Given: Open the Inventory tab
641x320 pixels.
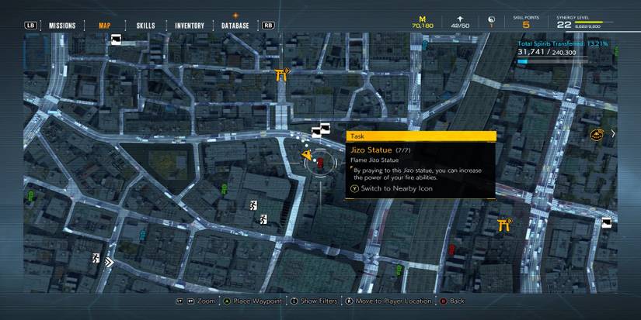Looking at the screenshot, I should [x=190, y=26].
